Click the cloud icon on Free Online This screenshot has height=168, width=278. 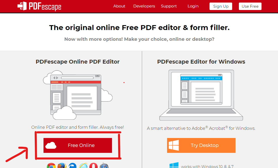tap(51, 145)
